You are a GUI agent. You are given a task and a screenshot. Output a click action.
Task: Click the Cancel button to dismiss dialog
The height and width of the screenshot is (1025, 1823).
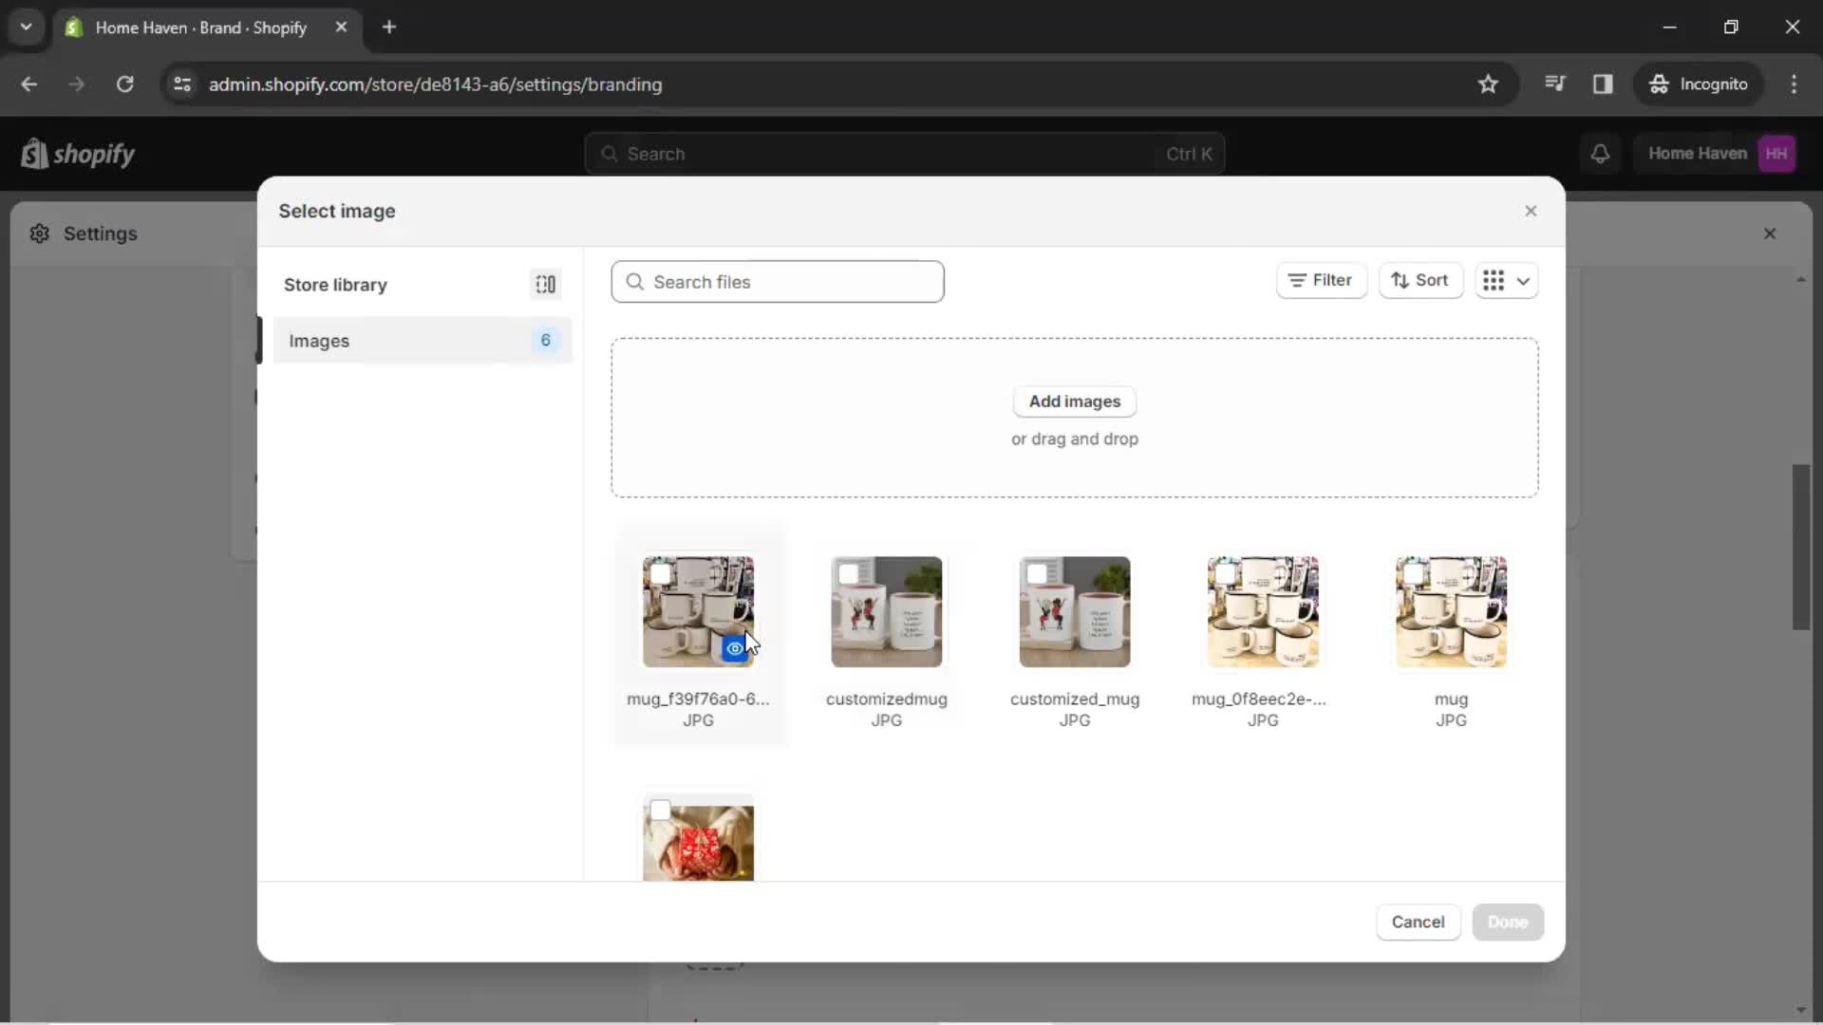(1419, 922)
